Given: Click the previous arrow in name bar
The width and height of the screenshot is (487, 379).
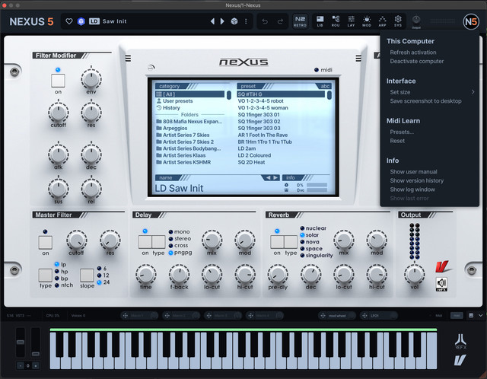Looking at the screenshot, I should [x=268, y=177].
